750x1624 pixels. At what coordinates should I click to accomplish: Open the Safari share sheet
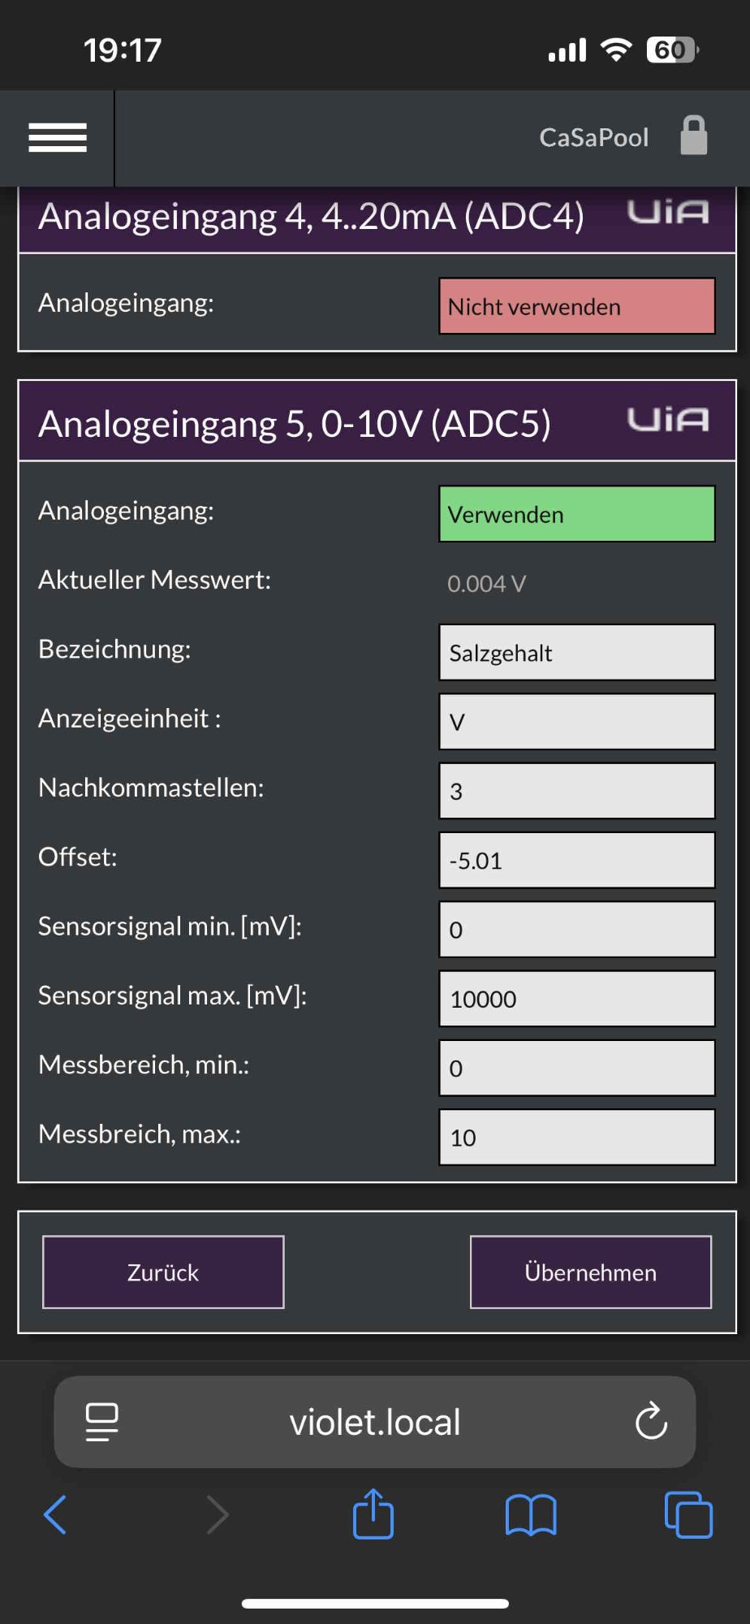pyautogui.click(x=373, y=1513)
